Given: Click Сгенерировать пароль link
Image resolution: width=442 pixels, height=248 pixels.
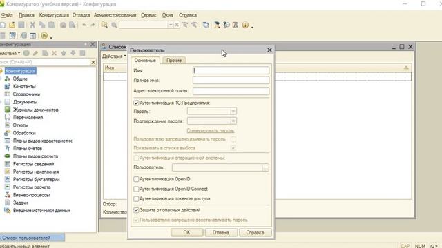Looking at the screenshot, I should click(211, 130).
